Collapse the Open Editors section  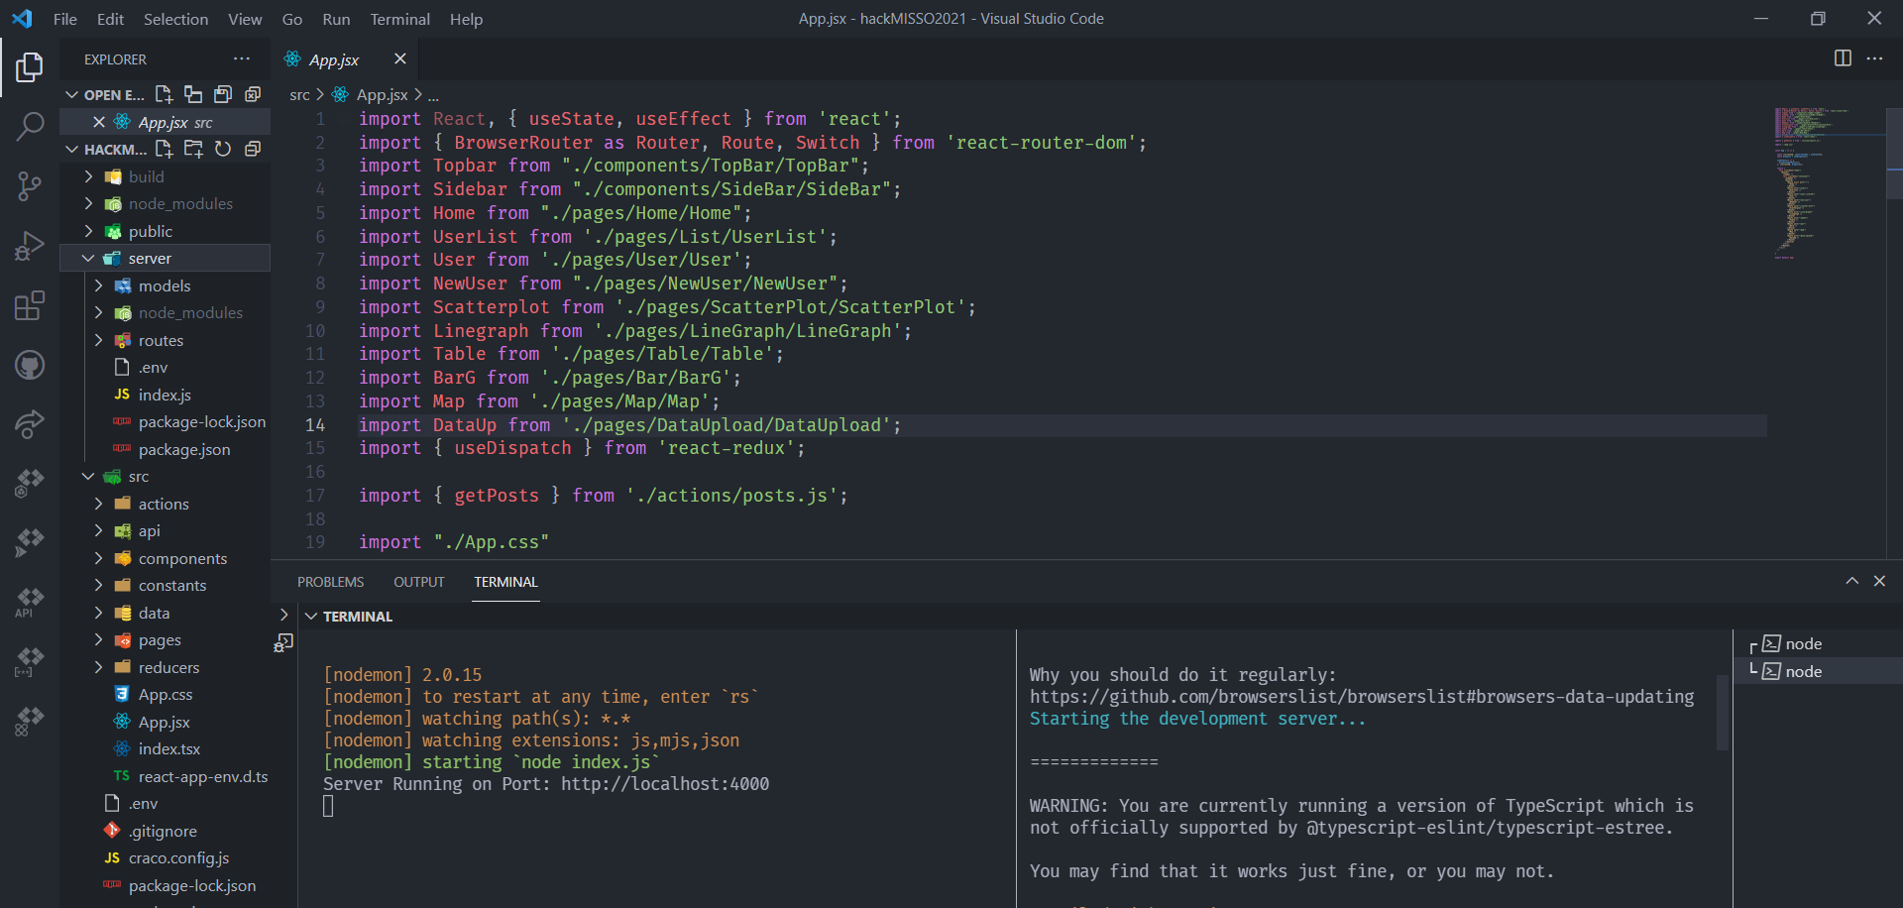point(71,94)
